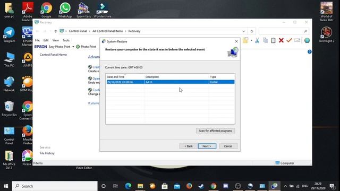340x191 pixels.
Task: Open the View menu in Recovery window
Action: click(55, 40)
